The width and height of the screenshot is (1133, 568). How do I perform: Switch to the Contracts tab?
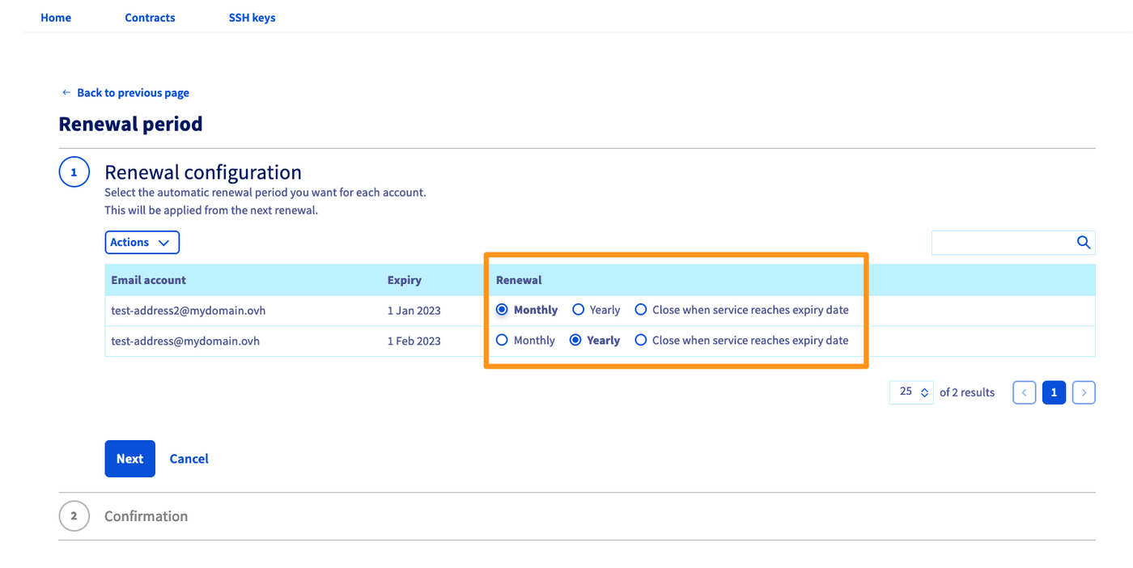(x=150, y=17)
